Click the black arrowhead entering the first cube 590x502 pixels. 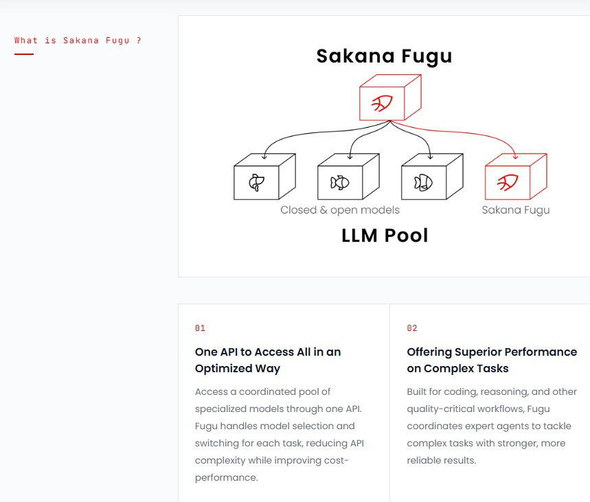[264, 157]
